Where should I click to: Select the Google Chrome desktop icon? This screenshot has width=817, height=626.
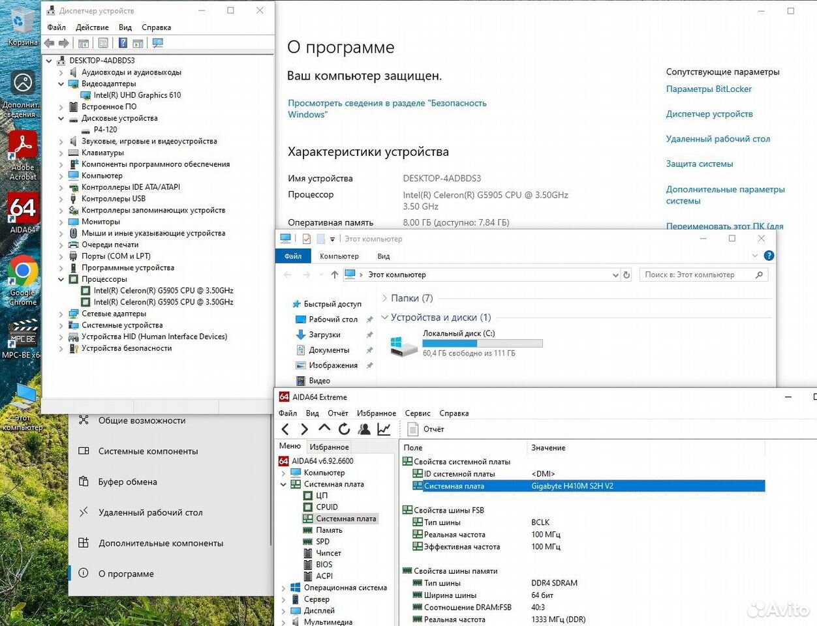(23, 280)
